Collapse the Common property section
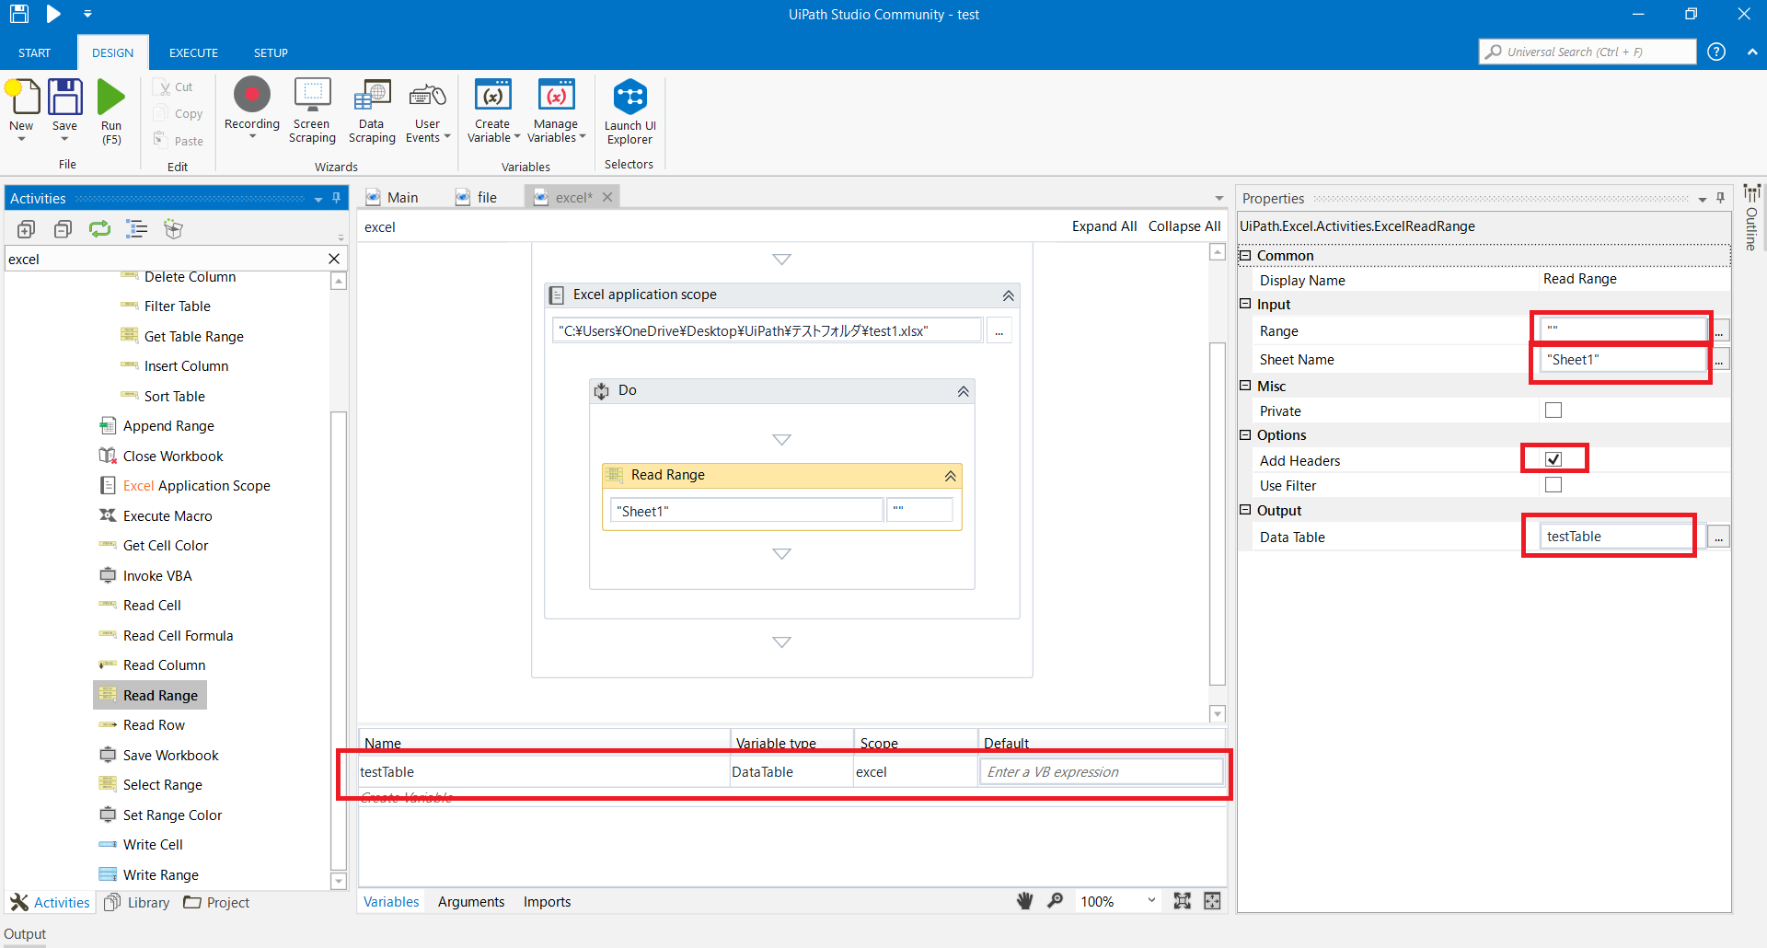 pyautogui.click(x=1245, y=255)
